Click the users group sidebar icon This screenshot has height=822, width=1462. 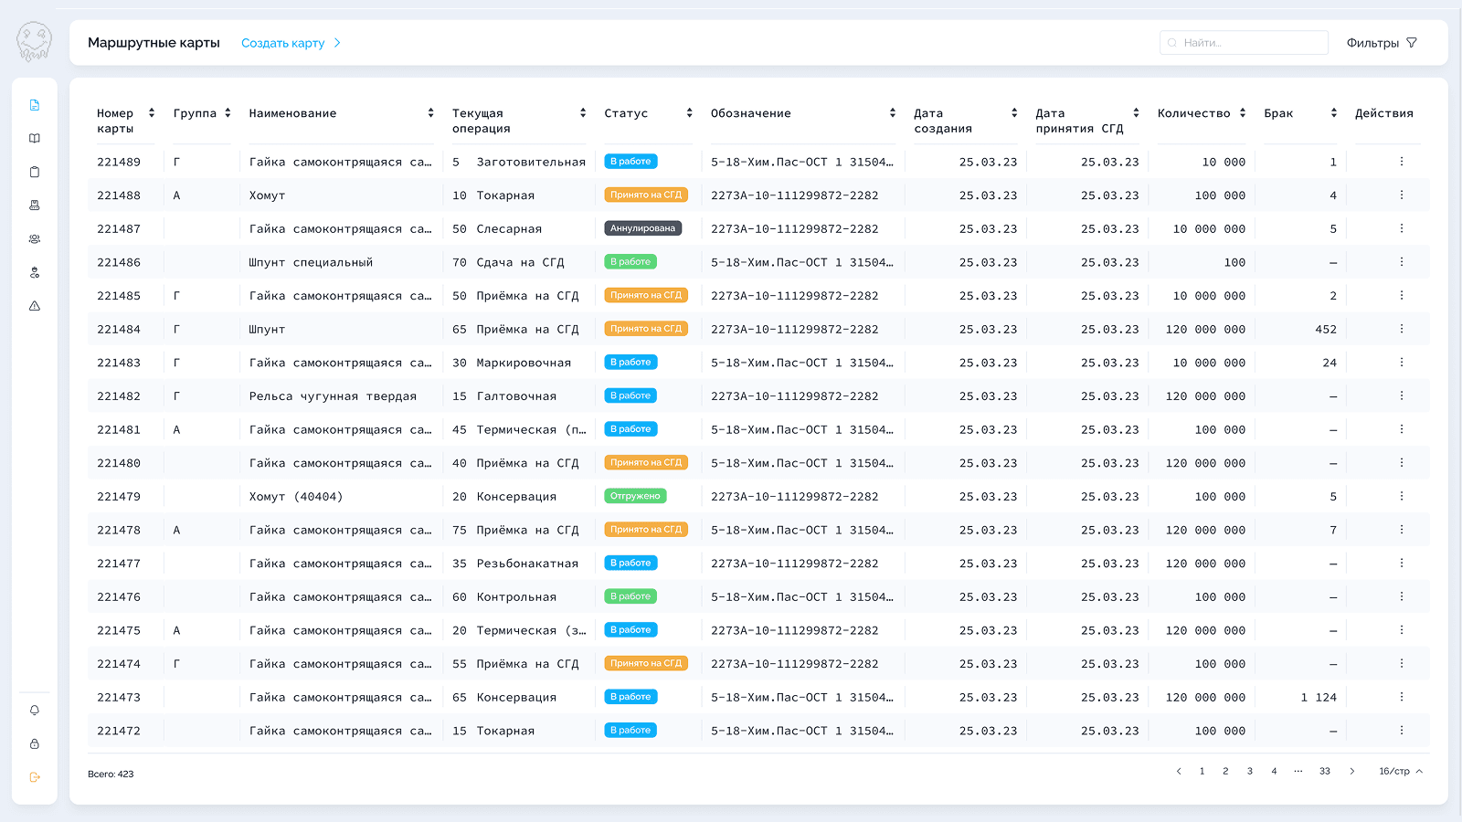35,239
